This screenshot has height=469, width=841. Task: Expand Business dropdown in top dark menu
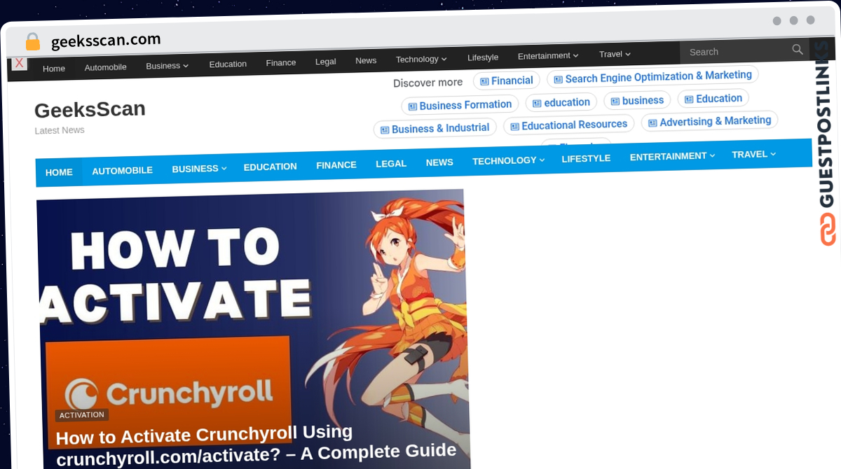[186, 66]
